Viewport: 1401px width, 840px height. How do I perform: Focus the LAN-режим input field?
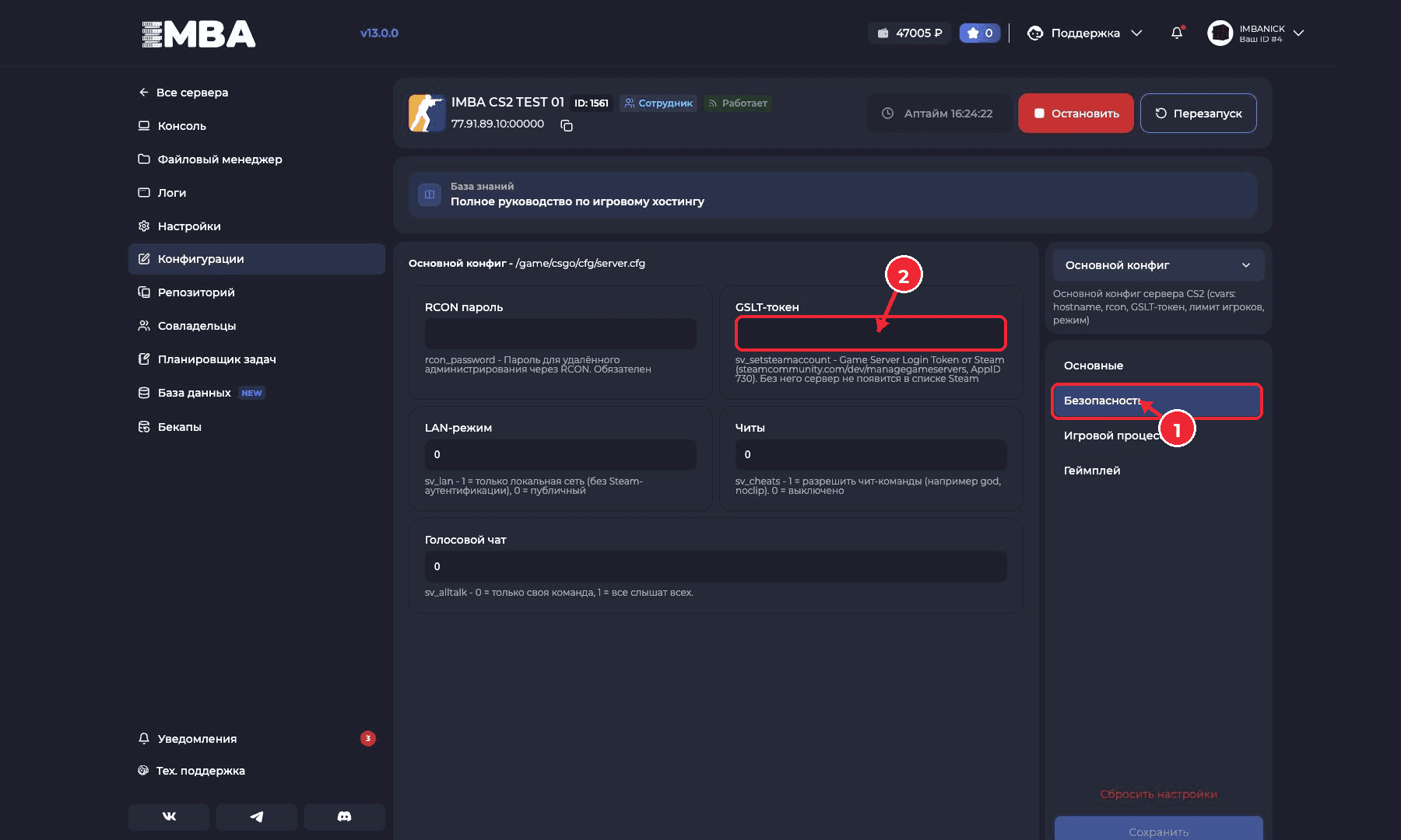tap(560, 454)
